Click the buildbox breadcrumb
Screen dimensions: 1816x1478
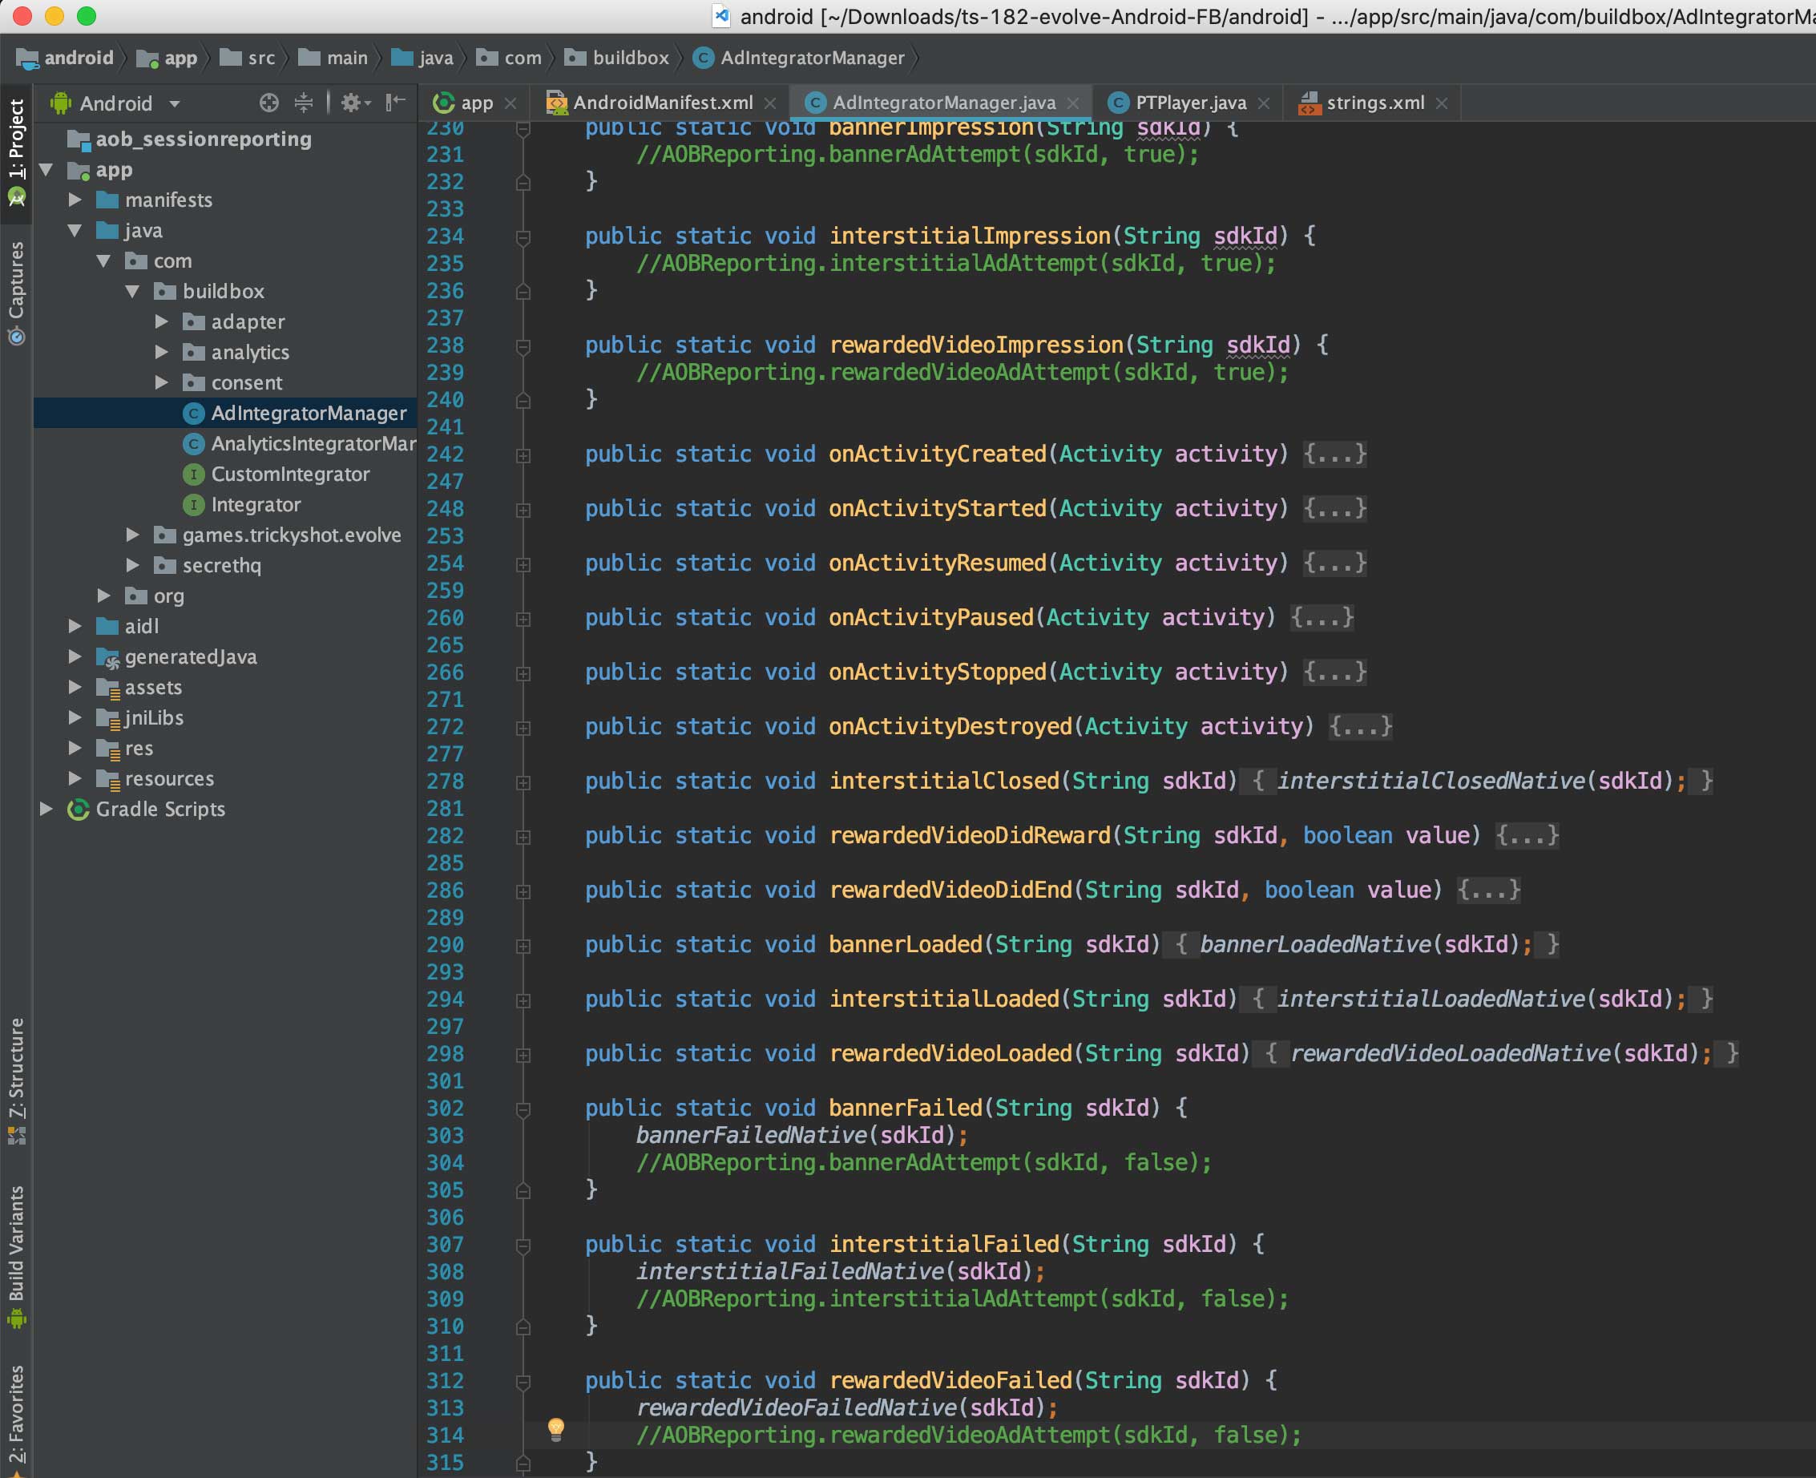coord(629,58)
